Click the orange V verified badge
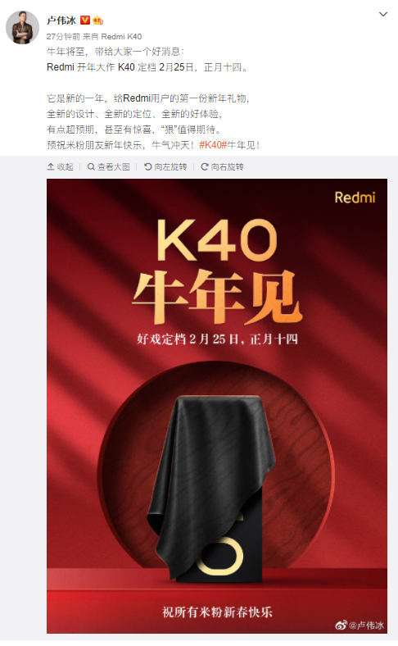 85,20
